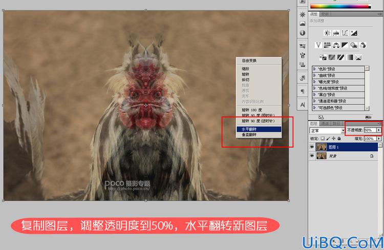Open the Adjustments panel flyout menu
Image resolution: width=384 pixels, height=250 pixels.
tap(379, 14)
